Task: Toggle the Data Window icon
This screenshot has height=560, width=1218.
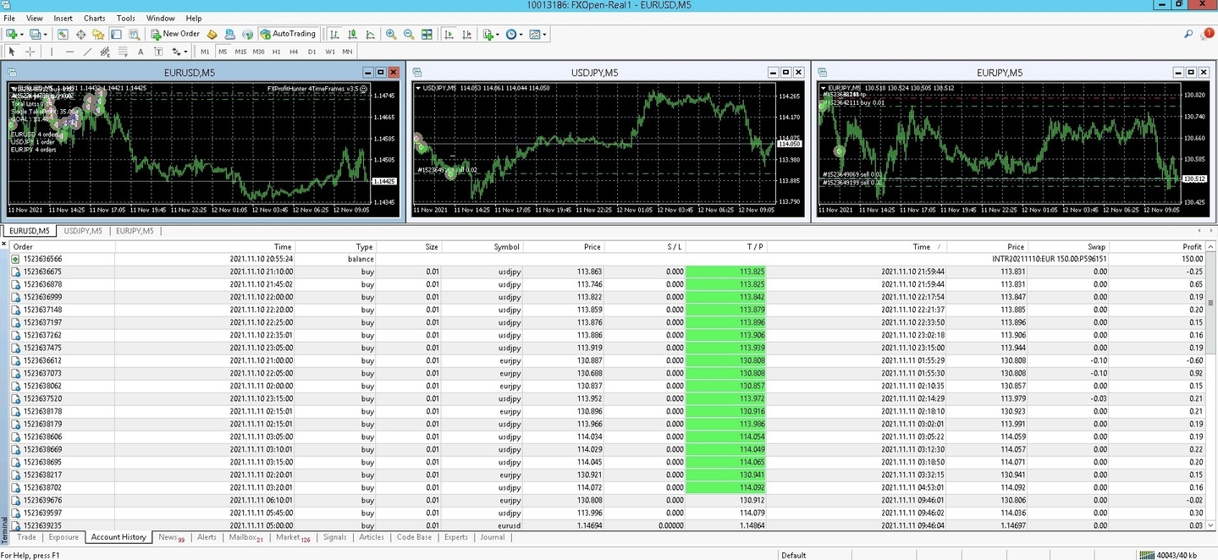Action: pyautogui.click(x=80, y=34)
